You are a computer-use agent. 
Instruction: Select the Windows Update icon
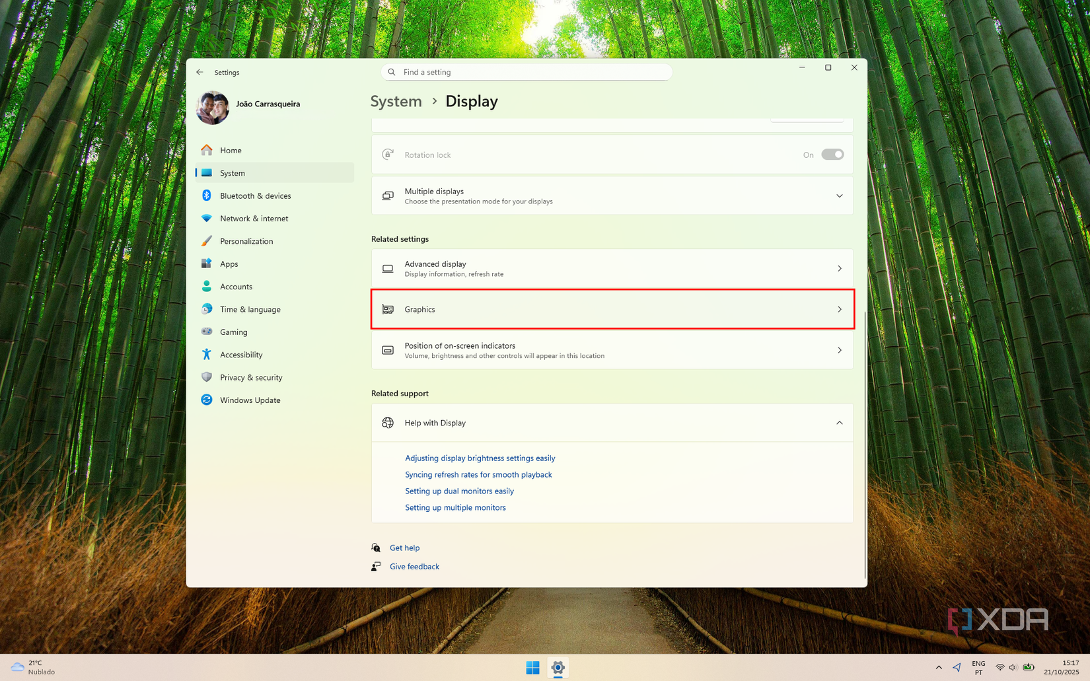207,400
